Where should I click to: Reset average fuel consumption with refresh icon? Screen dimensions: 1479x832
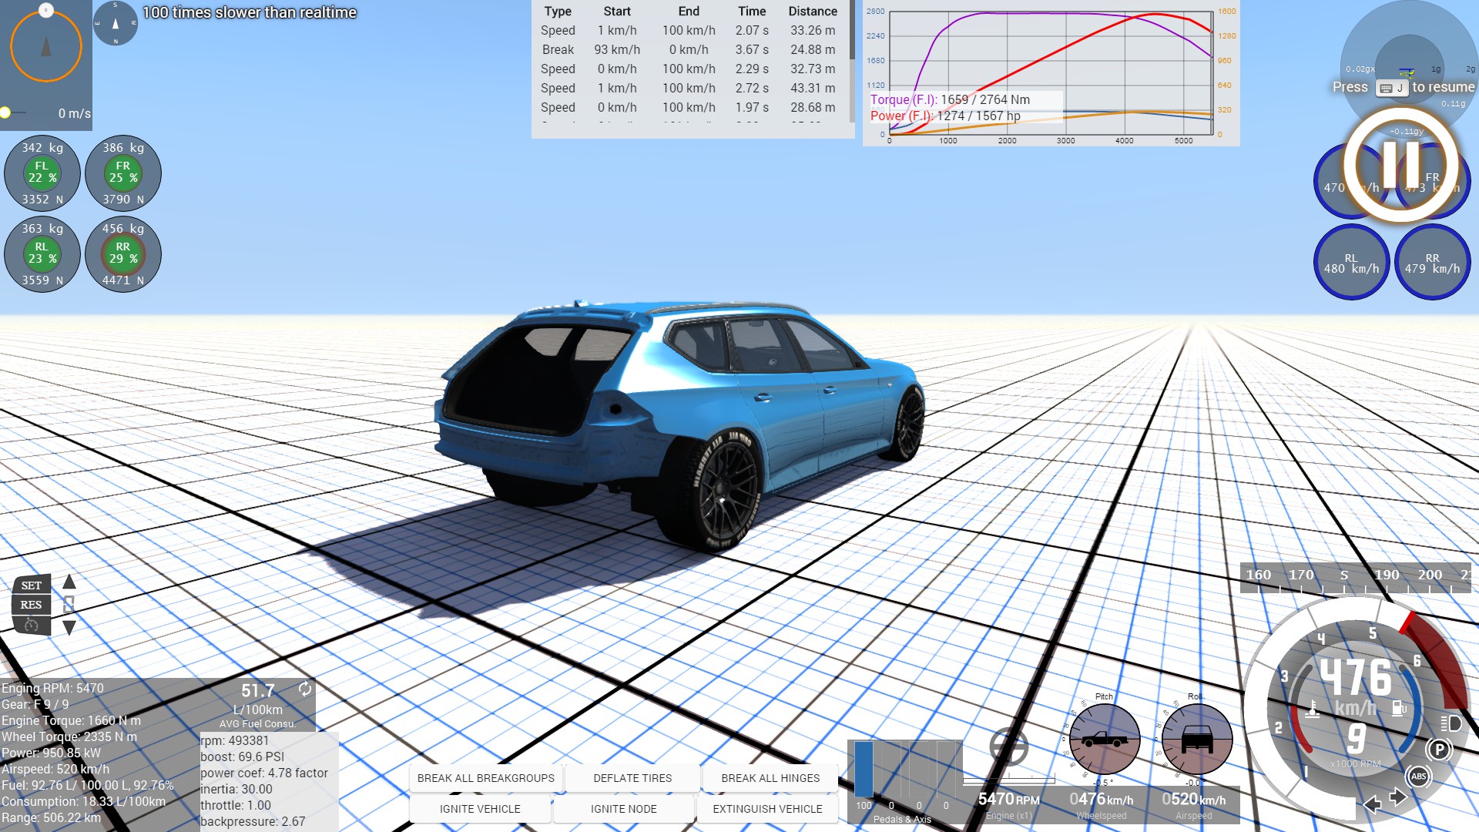[305, 689]
